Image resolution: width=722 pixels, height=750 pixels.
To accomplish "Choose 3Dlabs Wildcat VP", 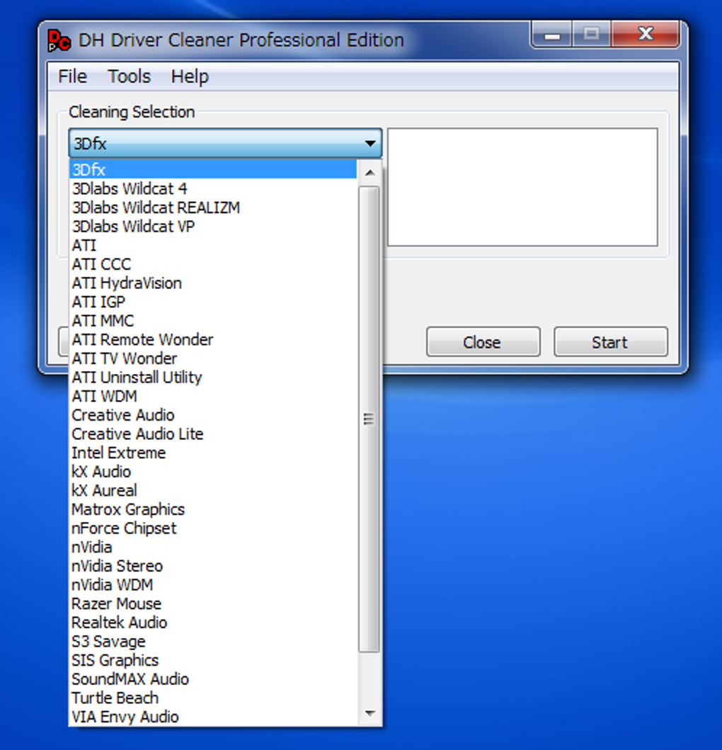I will 213,226.
